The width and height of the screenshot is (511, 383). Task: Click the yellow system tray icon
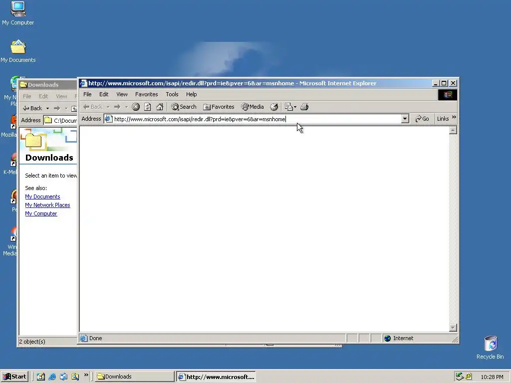point(469,377)
